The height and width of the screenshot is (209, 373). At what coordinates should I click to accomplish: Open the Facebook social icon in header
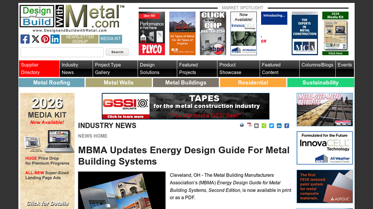[25, 39]
